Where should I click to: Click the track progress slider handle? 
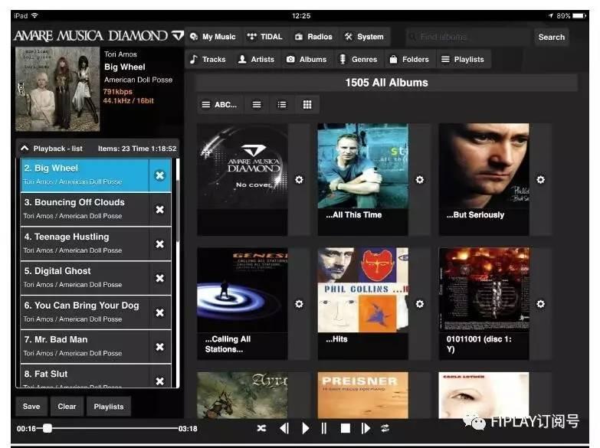(x=48, y=428)
